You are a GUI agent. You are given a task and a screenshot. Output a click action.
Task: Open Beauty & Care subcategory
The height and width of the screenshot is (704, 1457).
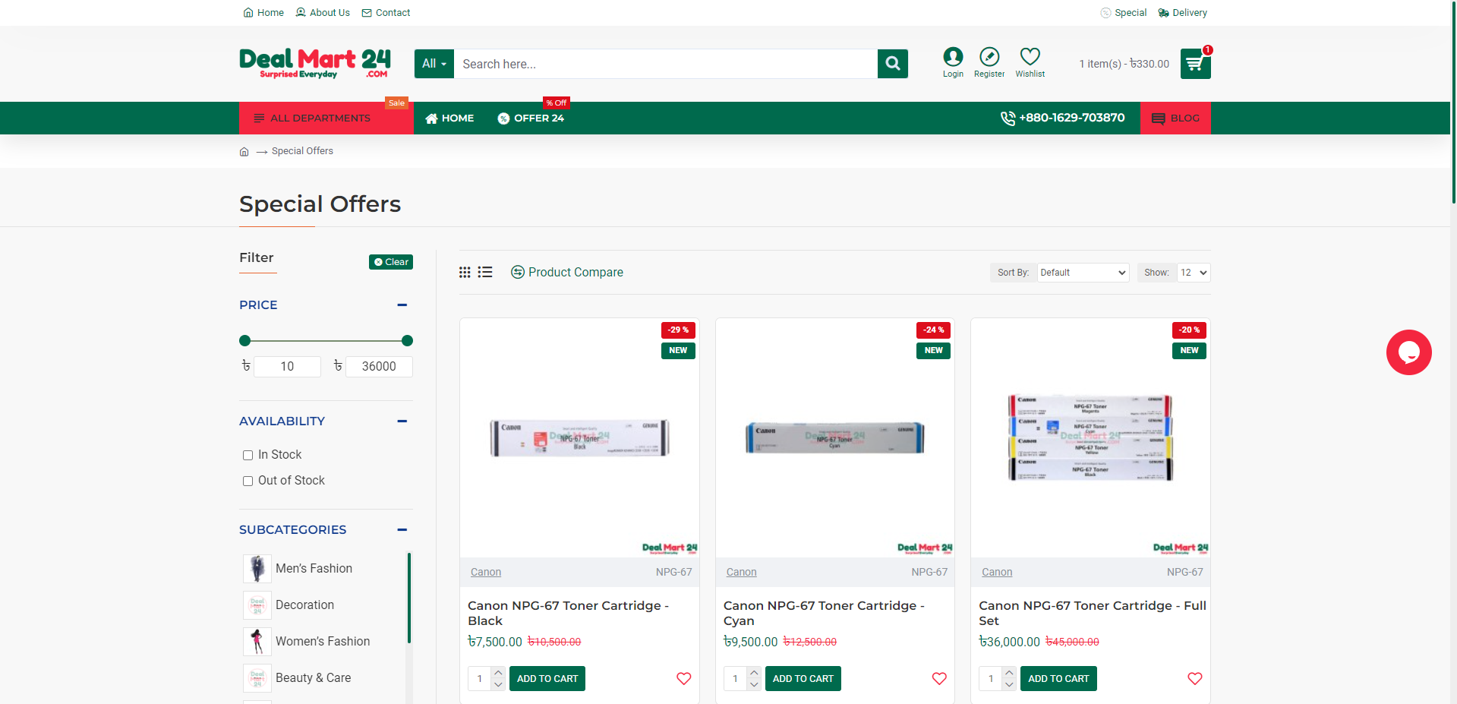click(313, 677)
